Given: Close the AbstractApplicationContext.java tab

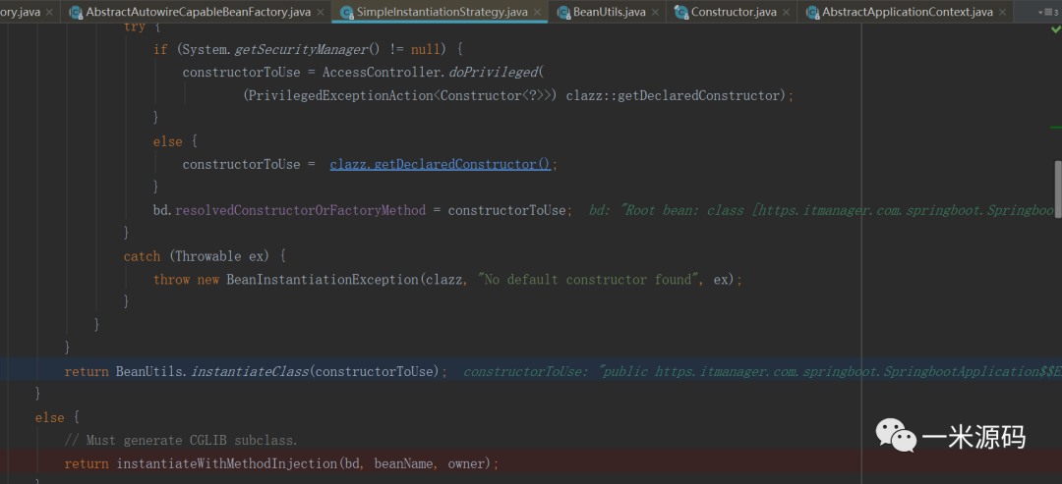Looking at the screenshot, I should (1002, 12).
